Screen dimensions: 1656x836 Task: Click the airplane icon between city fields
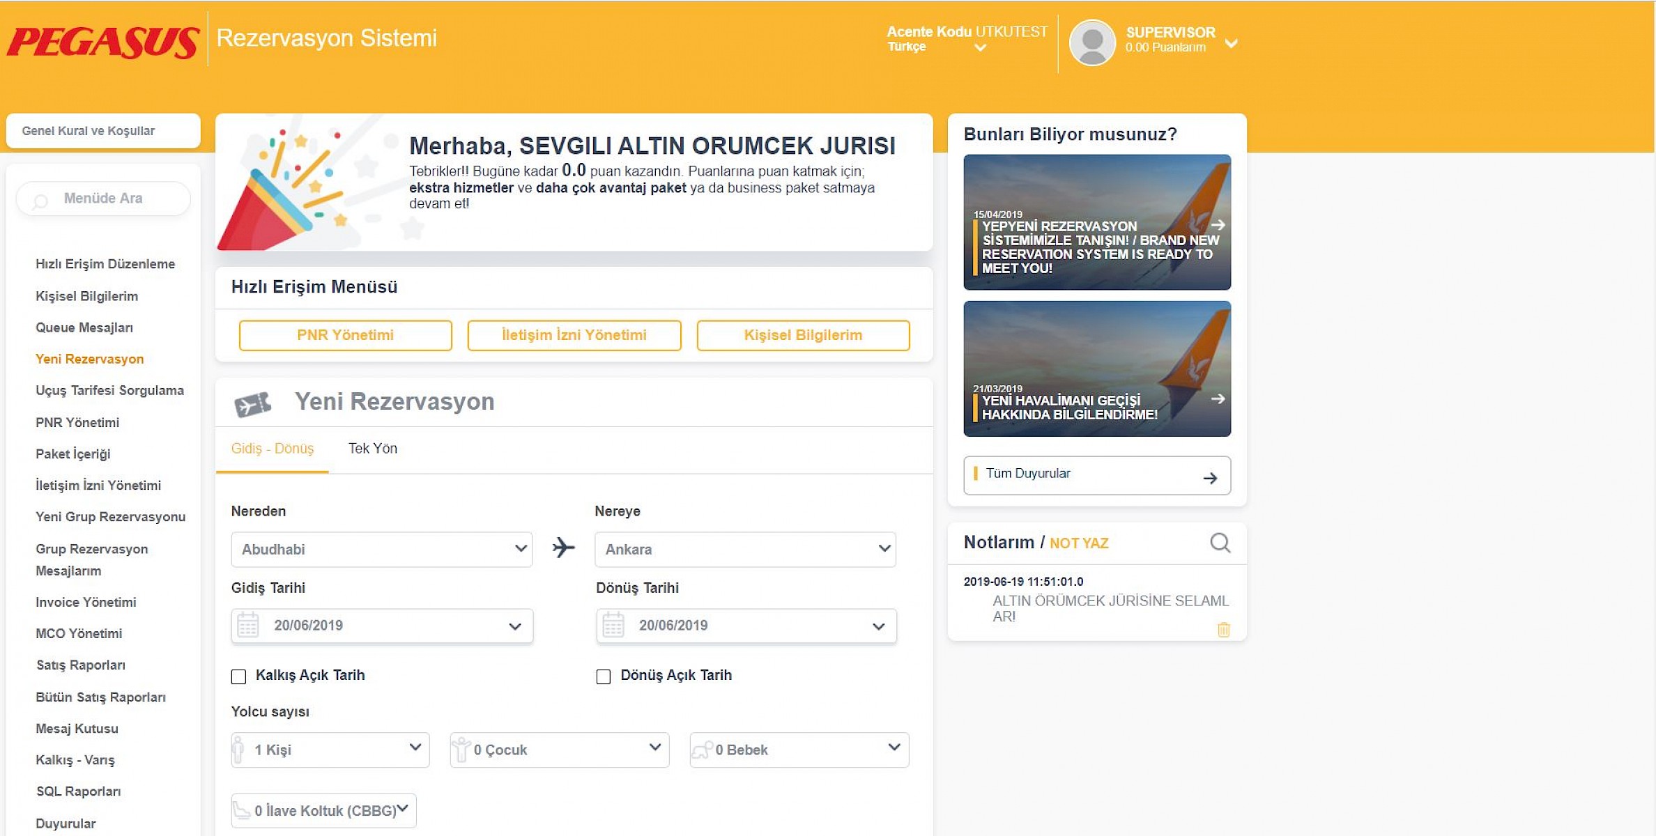(563, 548)
